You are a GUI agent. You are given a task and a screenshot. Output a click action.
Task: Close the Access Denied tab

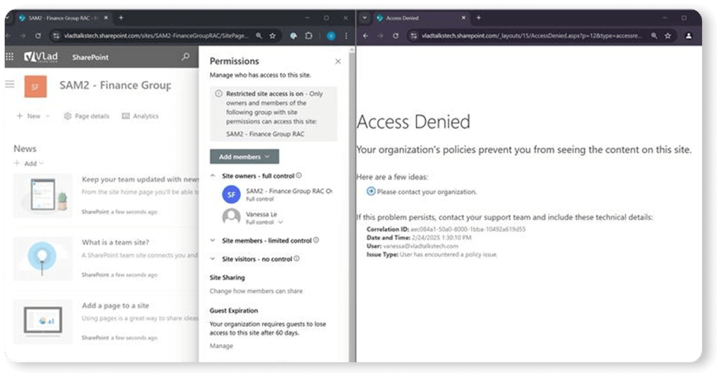point(463,18)
